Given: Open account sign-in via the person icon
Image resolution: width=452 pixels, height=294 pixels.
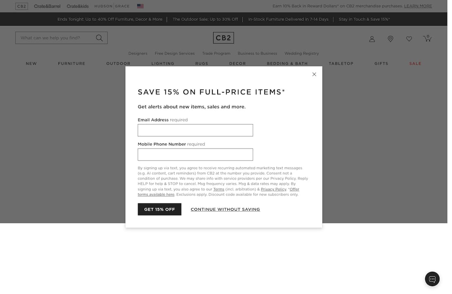Looking at the screenshot, I should (x=372, y=38).
